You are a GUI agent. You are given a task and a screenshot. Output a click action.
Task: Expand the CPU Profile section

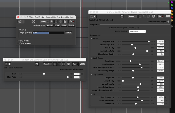pyautogui.click(x=18, y=41)
